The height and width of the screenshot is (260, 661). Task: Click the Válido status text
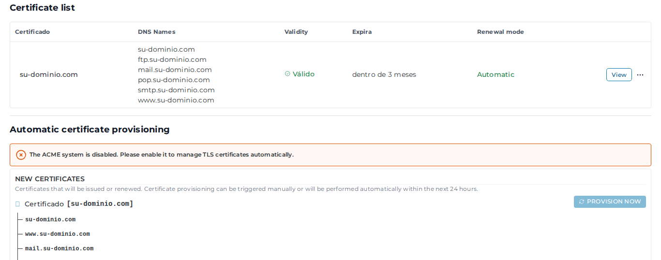303,74
